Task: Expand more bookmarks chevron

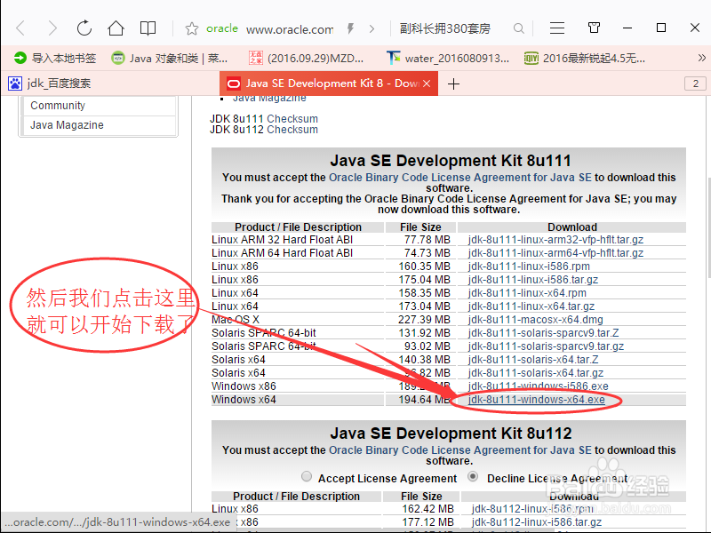Action: (701, 58)
